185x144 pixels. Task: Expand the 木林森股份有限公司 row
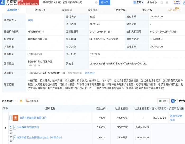[15, 127]
